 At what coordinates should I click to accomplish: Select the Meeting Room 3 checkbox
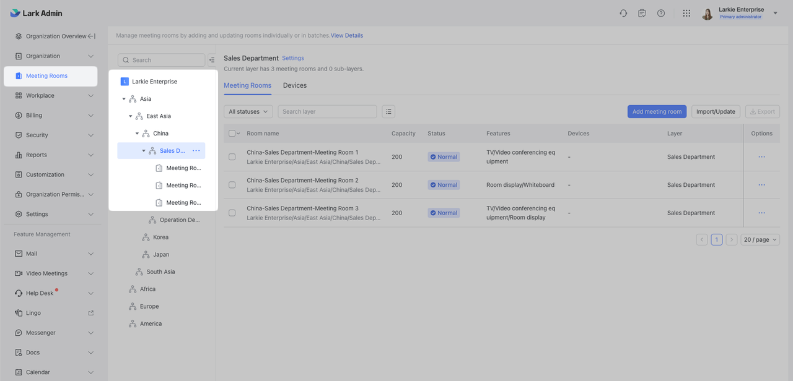point(232,213)
